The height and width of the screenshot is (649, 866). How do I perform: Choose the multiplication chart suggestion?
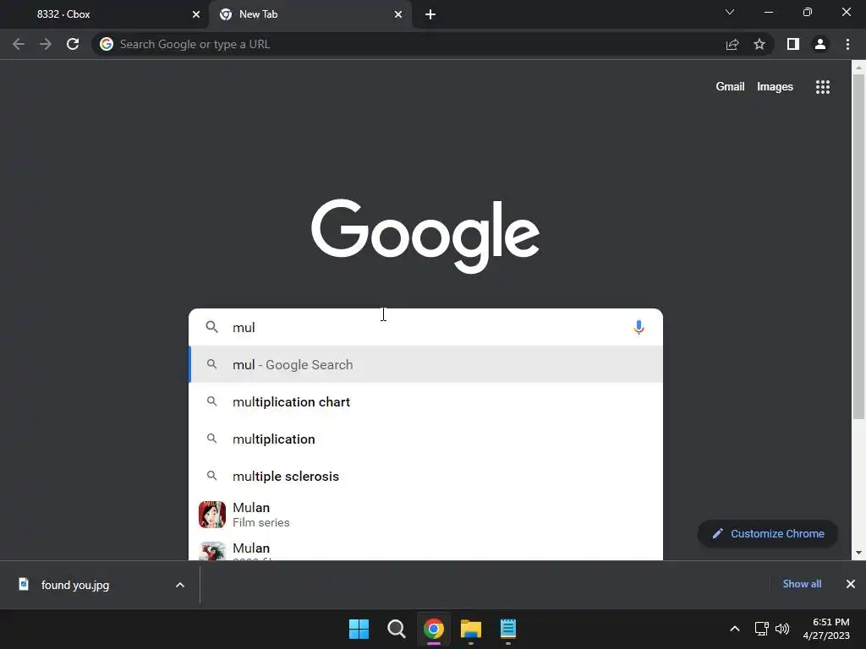tap(425, 401)
